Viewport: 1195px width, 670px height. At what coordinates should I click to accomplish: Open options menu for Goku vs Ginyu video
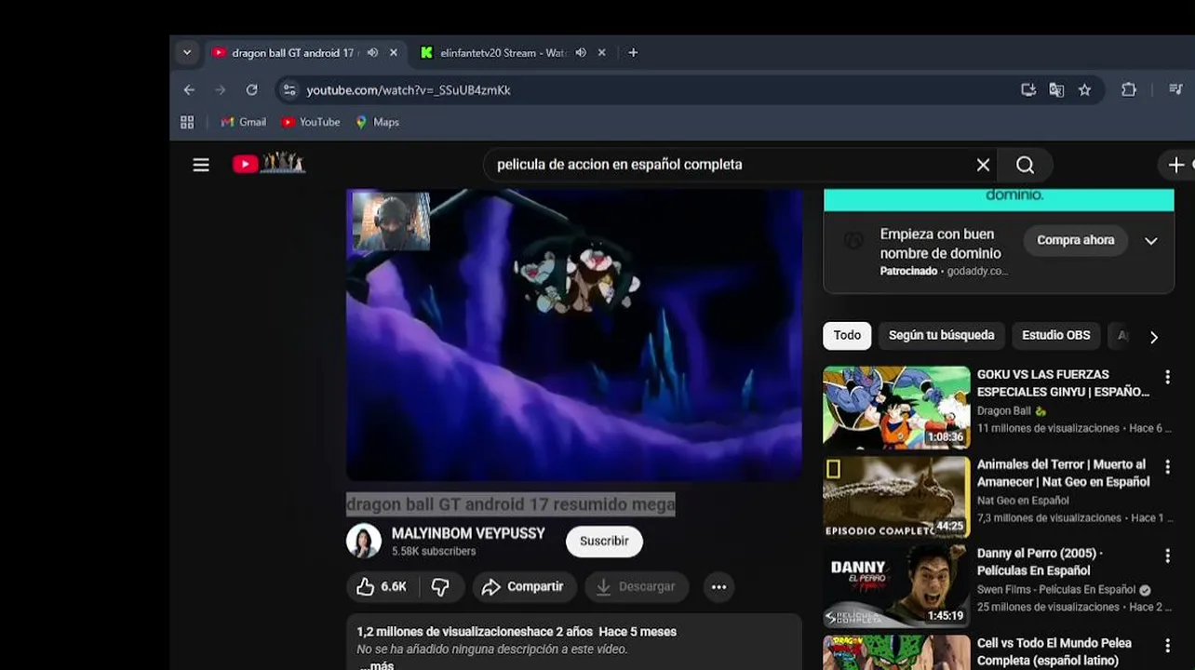[1167, 377]
